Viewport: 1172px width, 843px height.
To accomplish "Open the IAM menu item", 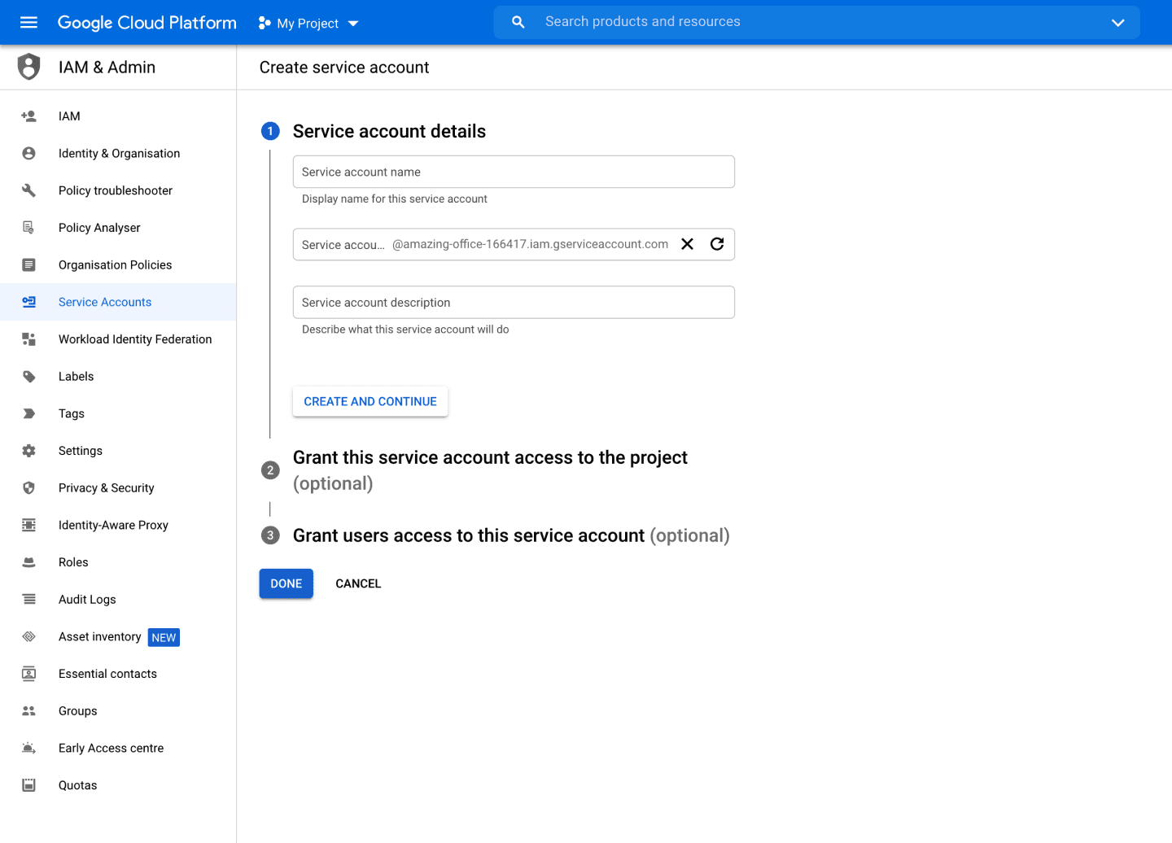I will click(118, 116).
